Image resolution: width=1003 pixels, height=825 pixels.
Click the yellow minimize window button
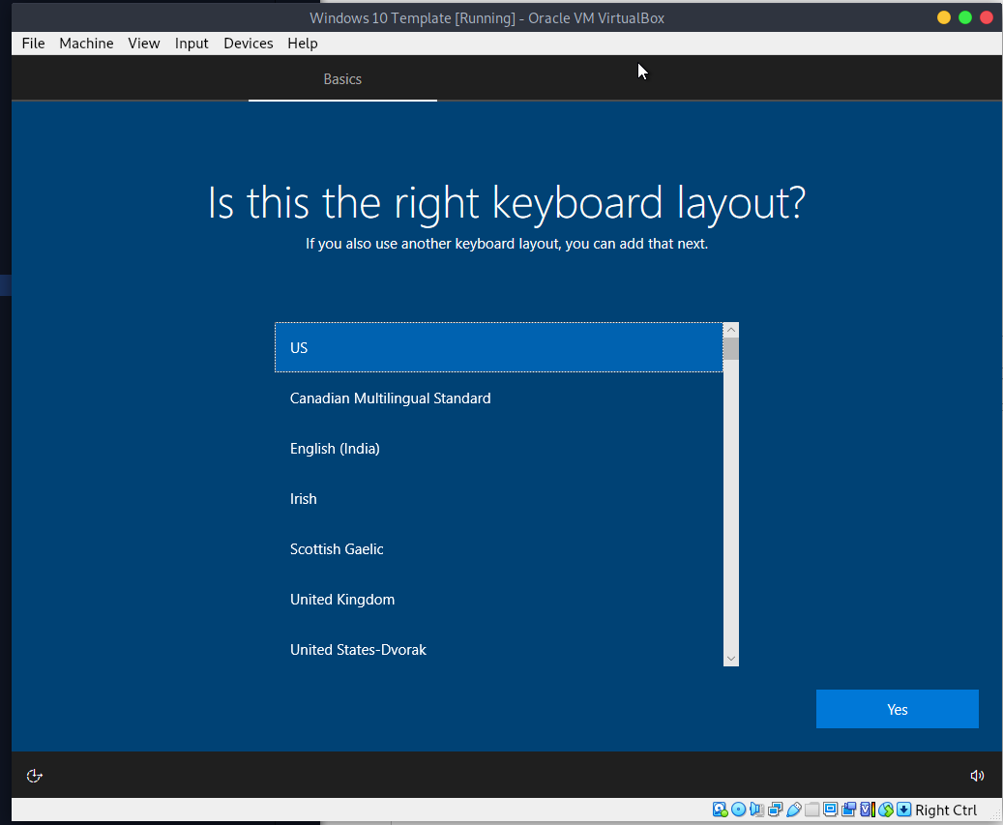click(x=943, y=18)
